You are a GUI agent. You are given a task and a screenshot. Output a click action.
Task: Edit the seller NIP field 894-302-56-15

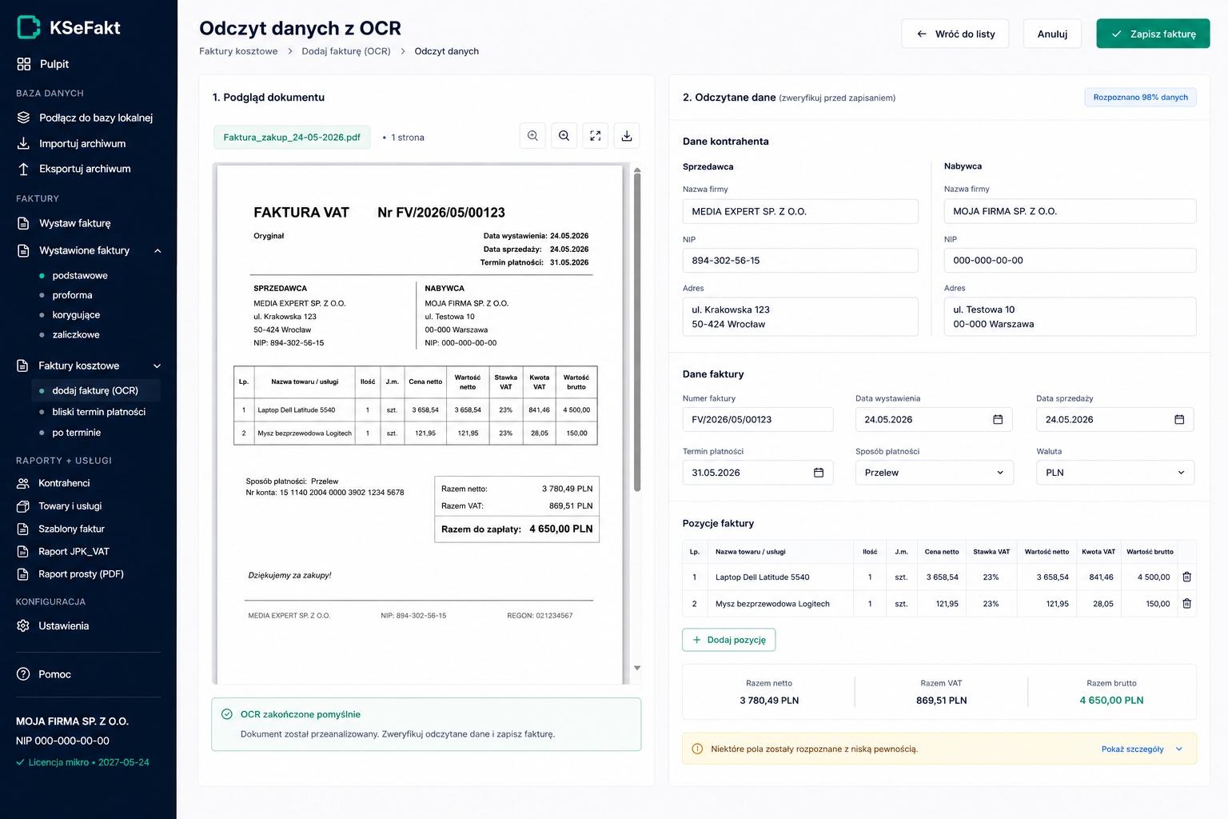[x=800, y=261]
